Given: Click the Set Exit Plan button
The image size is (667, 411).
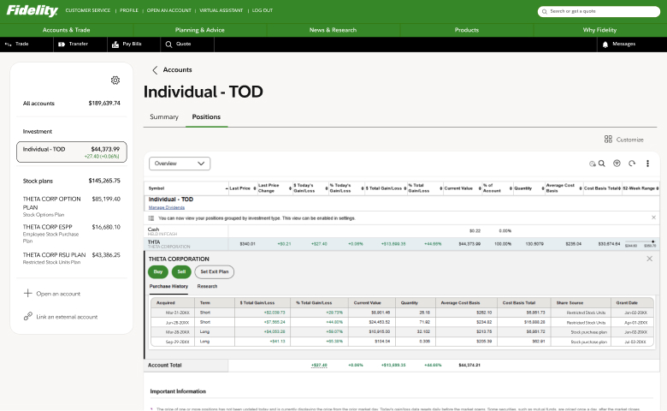Looking at the screenshot, I should point(214,271).
